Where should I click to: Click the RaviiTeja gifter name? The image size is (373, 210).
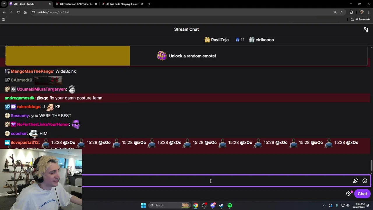(220, 40)
